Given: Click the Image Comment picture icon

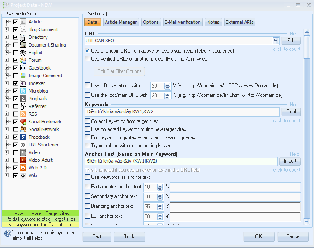Looking at the screenshot, I should coord(23,76).
